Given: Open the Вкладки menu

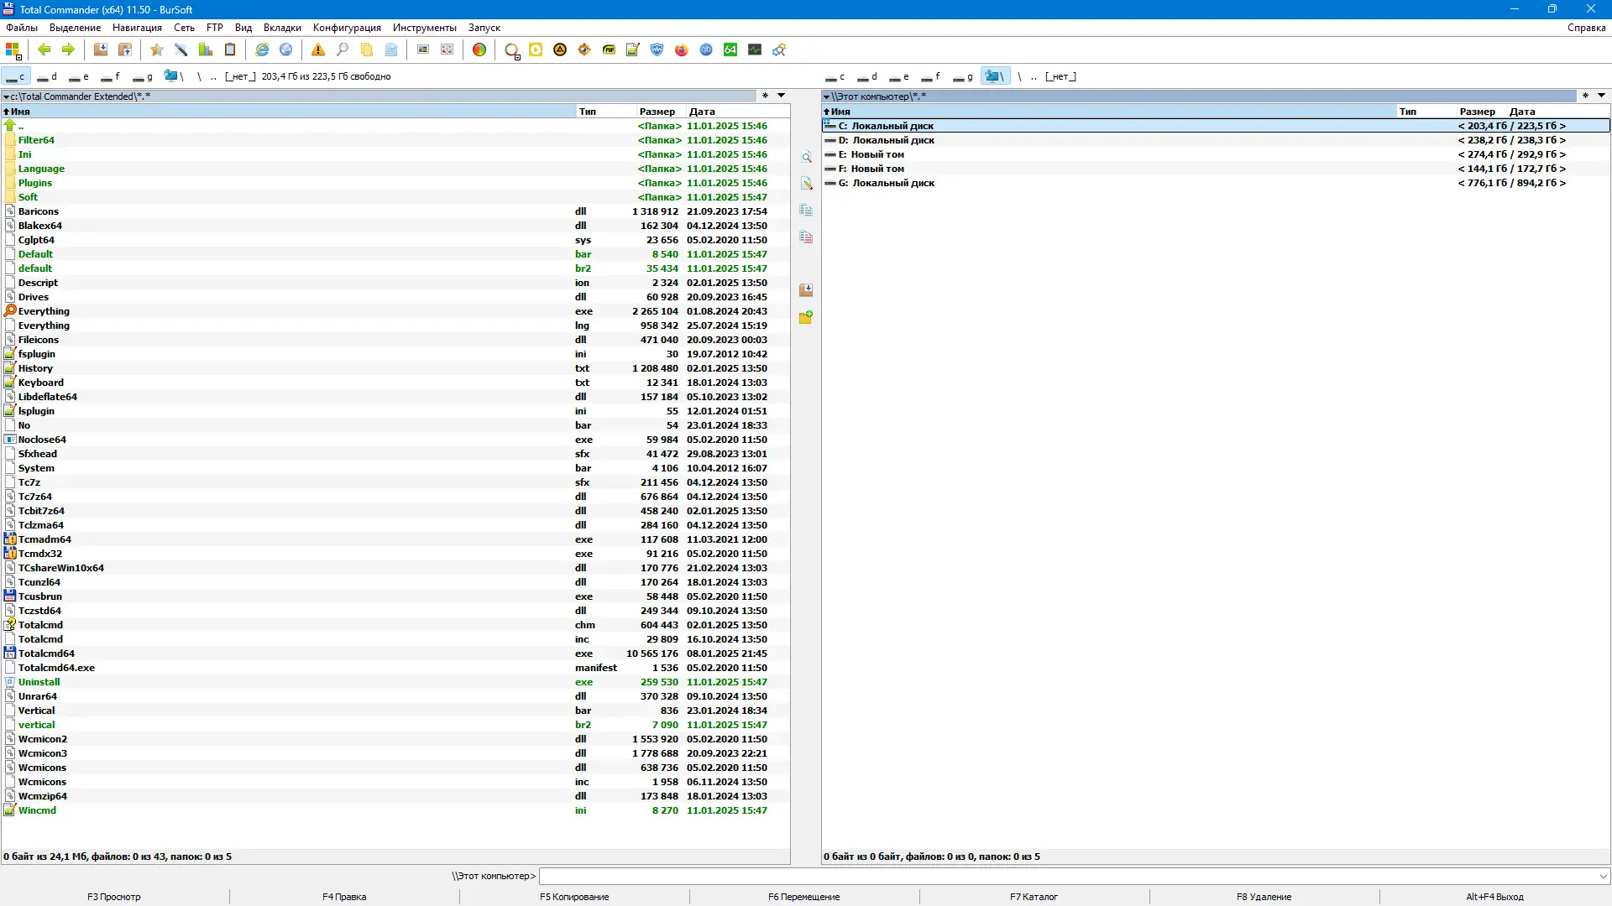Looking at the screenshot, I should tap(282, 28).
